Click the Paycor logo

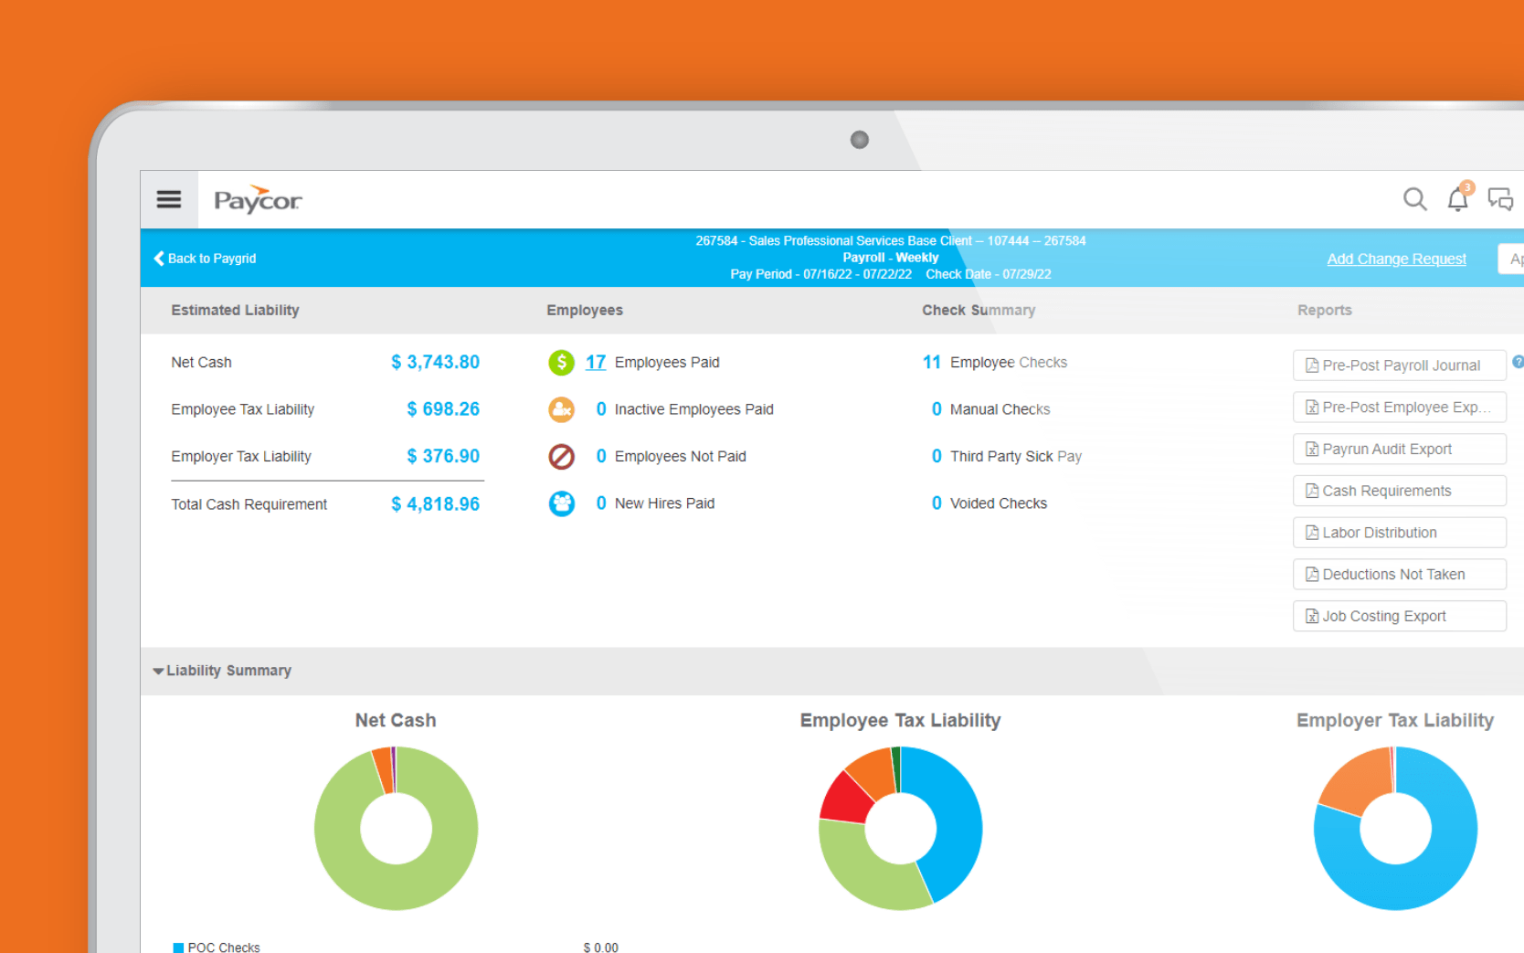tap(258, 199)
